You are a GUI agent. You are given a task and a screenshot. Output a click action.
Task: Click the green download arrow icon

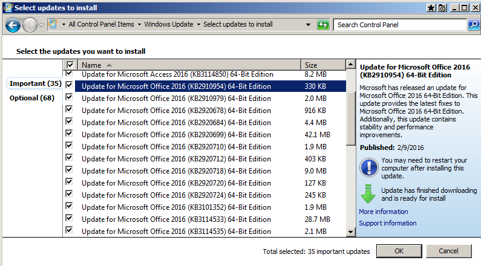click(x=368, y=194)
